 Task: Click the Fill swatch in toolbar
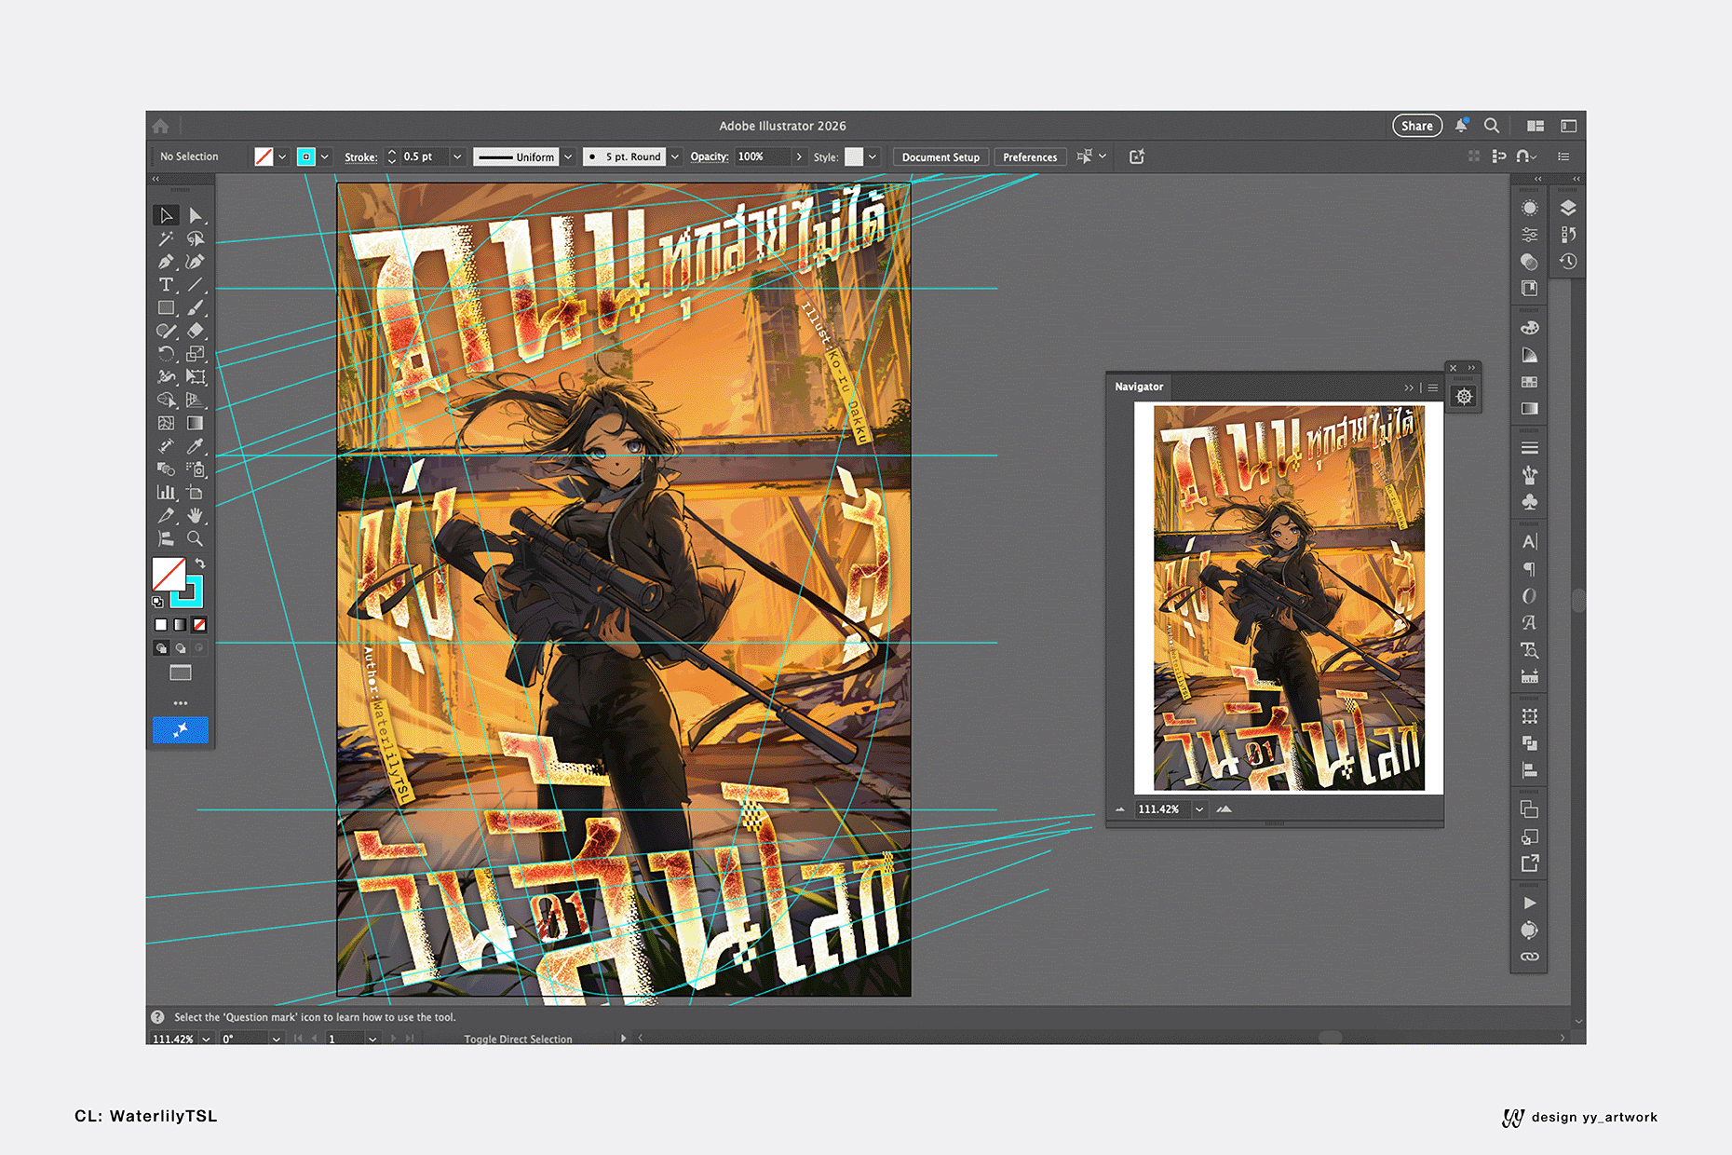(169, 574)
